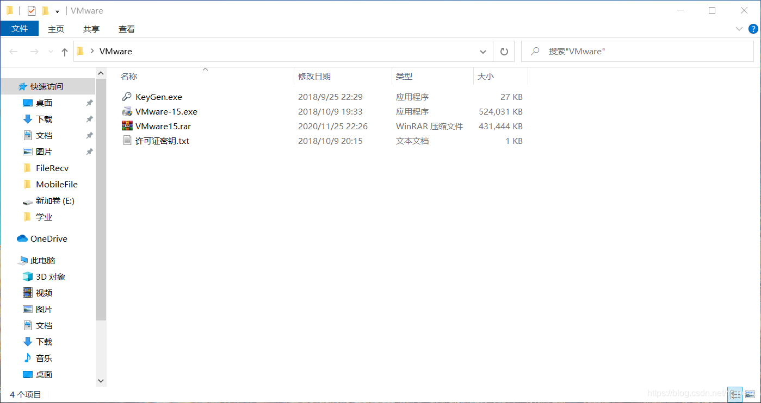The image size is (761, 403).
Task: Click the navigation pane scroll up arrow
Action: coord(101,73)
